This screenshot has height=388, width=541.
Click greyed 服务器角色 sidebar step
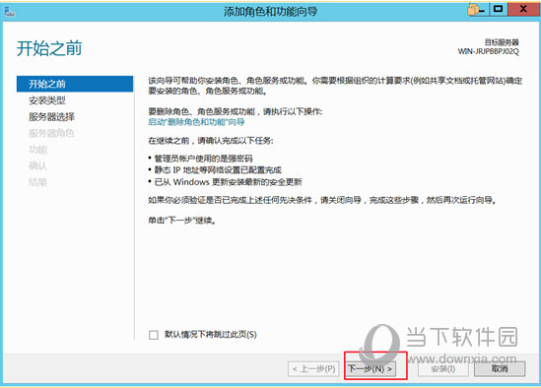pyautogui.click(x=51, y=133)
